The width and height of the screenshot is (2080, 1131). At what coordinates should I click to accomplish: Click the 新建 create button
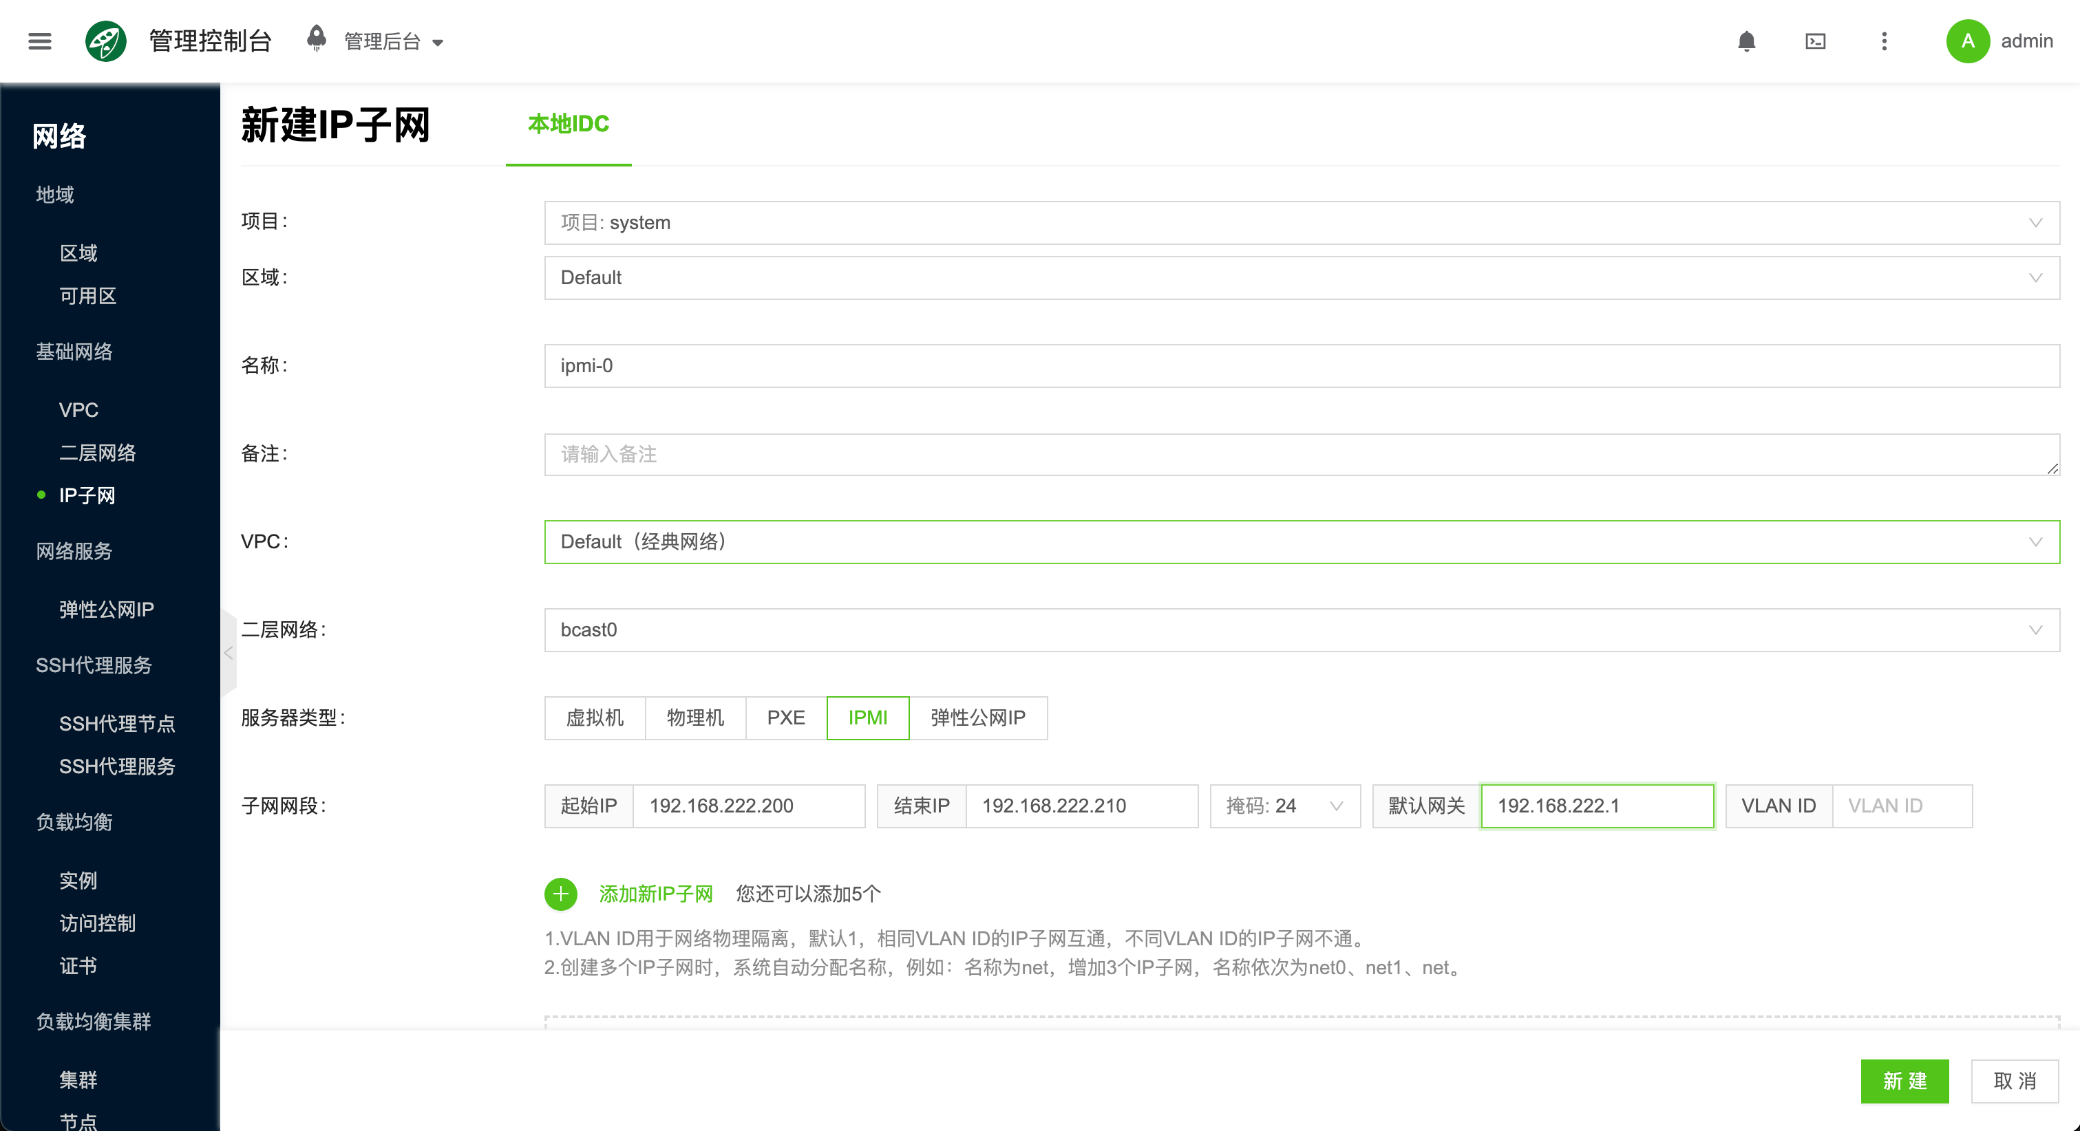[x=1904, y=1081]
